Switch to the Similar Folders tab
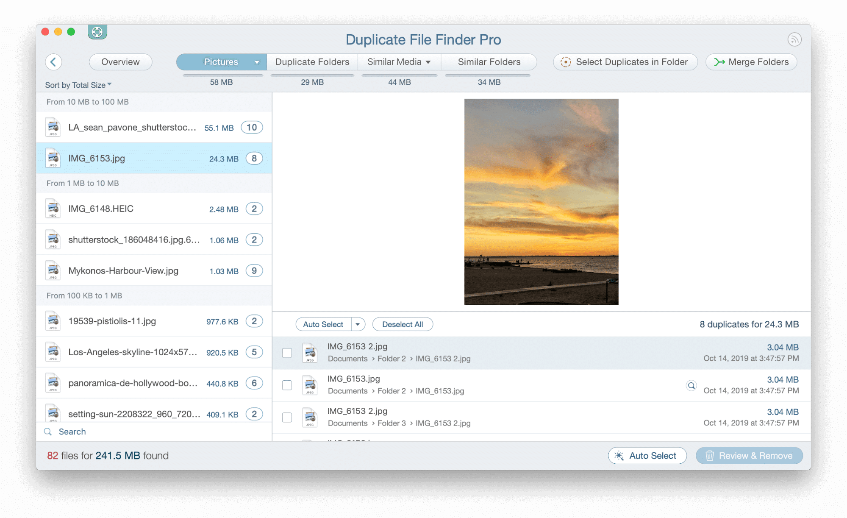 click(x=489, y=62)
